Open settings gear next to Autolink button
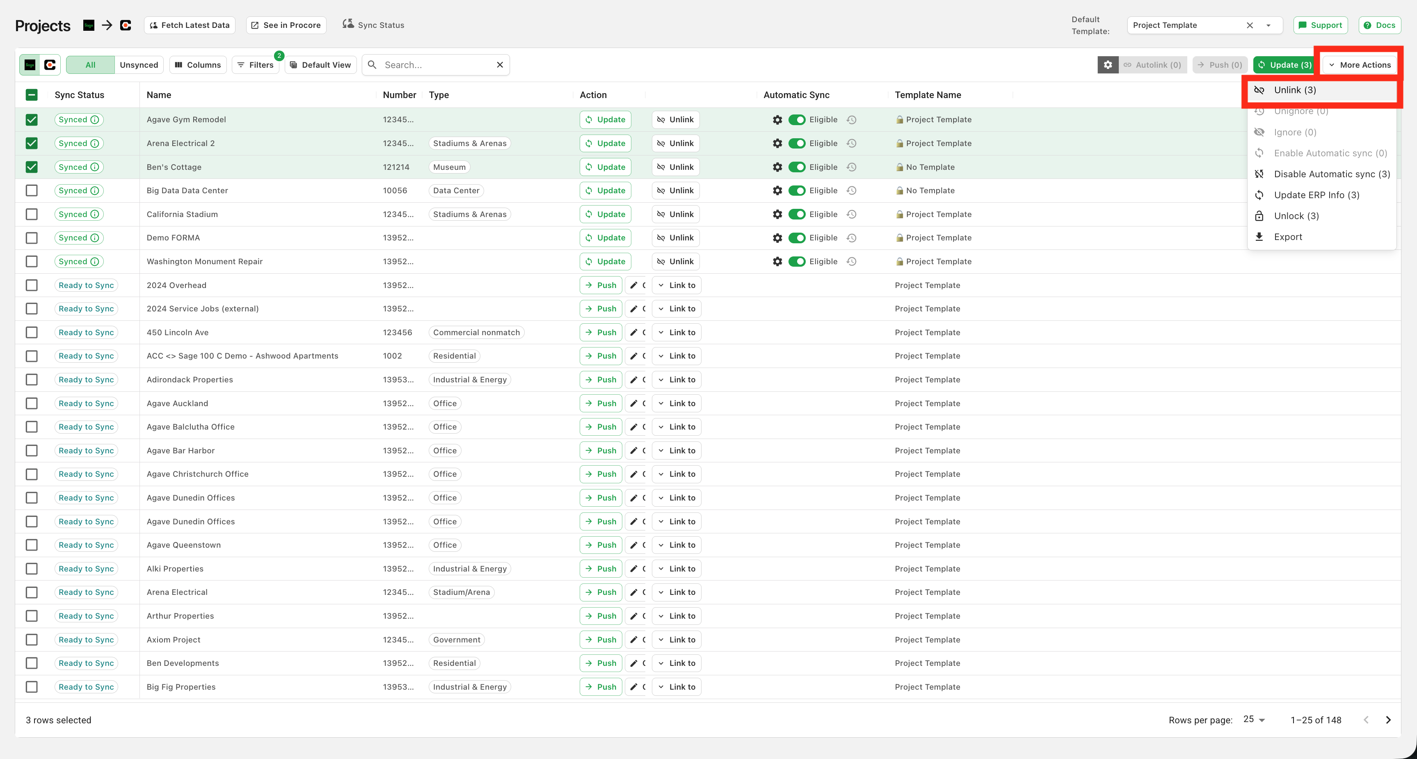Viewport: 1417px width, 759px height. [1107, 65]
